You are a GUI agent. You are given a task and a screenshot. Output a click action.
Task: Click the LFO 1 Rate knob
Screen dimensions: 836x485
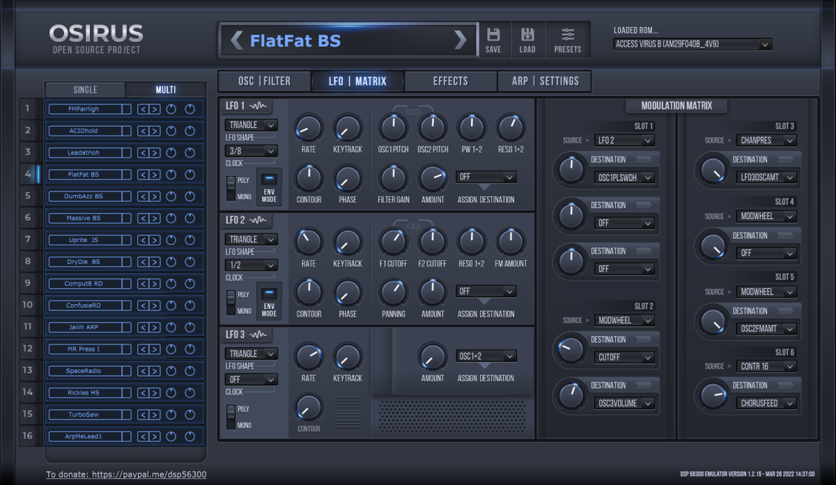[309, 128]
